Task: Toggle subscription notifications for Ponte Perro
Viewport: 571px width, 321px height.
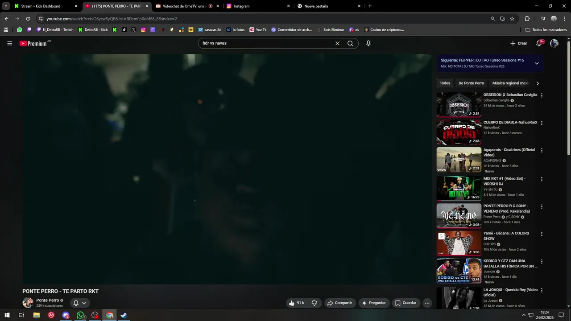Action: 80,303
